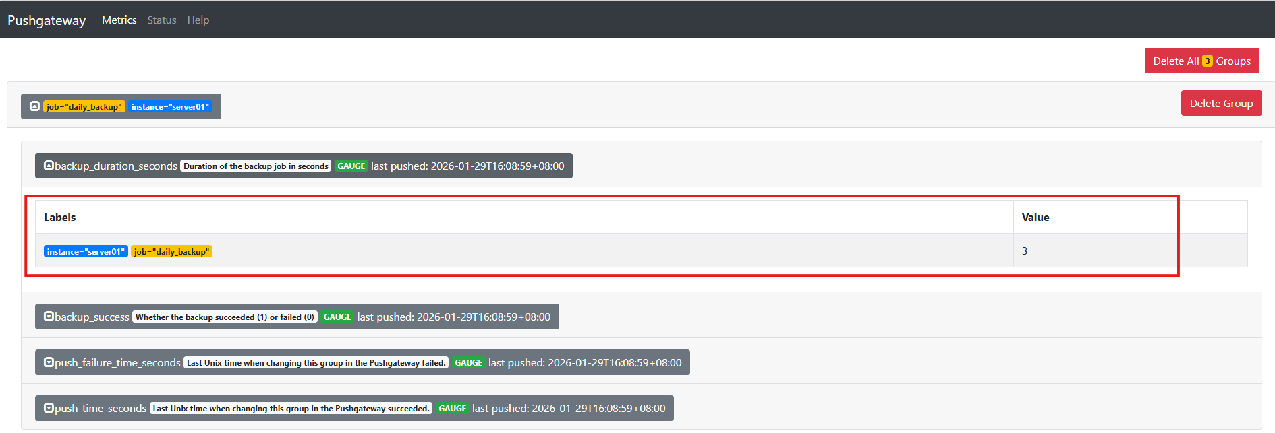The image size is (1275, 433).
Task: Collapse the backup_duration_seconds metric icon
Action: 49,166
